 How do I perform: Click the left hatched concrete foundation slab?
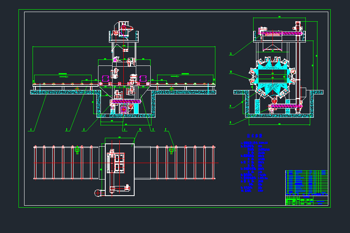(x=63, y=92)
